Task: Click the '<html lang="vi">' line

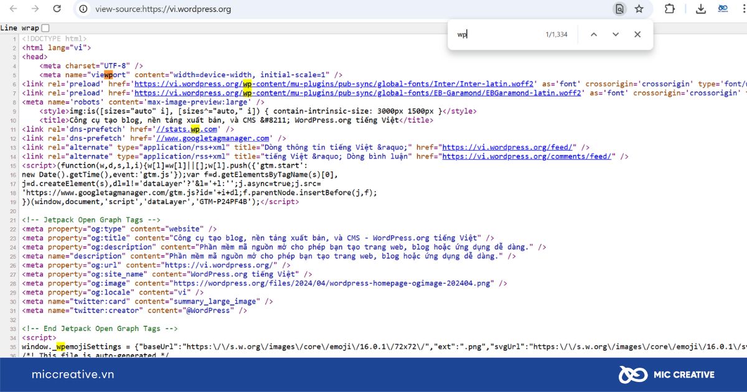Action: tap(57, 47)
